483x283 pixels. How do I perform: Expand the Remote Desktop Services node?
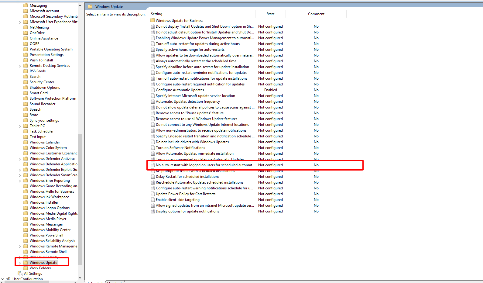tap(20, 66)
